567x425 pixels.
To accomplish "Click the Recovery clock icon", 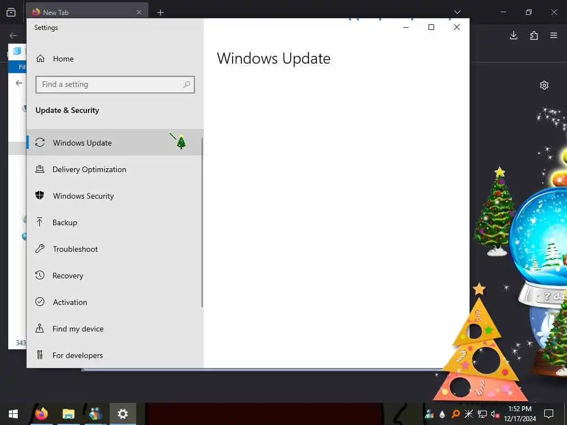I will [x=40, y=276].
